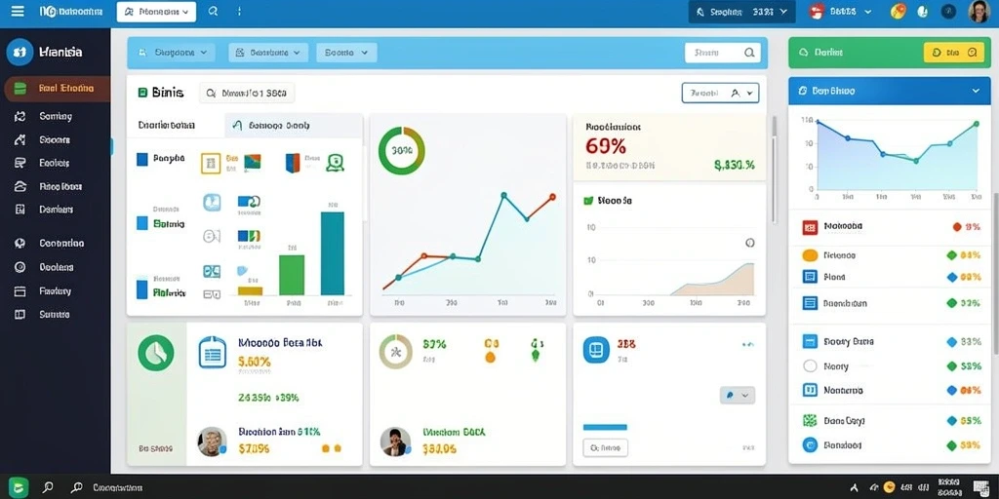Click the blue rounded square icon beside 288
The width and height of the screenshot is (999, 499).
pos(596,350)
